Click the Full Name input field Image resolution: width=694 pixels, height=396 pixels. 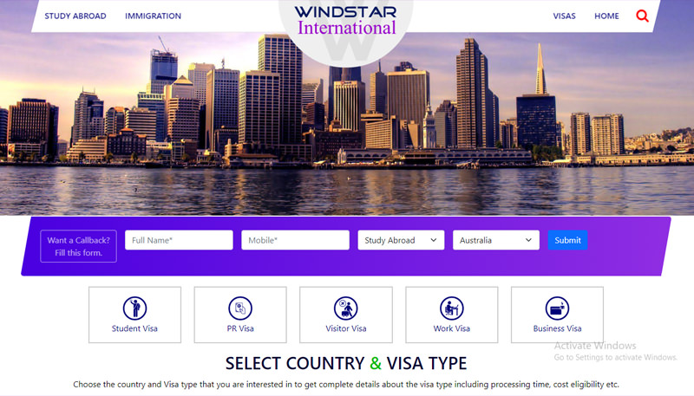179,240
